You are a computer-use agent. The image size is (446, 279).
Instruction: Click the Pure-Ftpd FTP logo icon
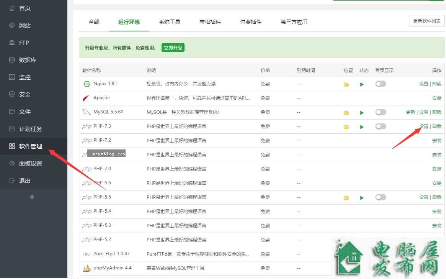coord(87,254)
